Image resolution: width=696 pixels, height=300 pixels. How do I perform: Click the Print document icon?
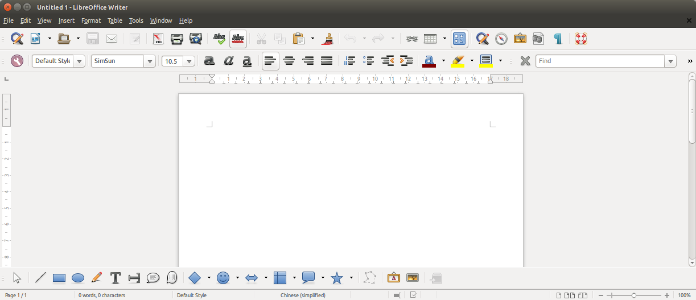point(177,39)
